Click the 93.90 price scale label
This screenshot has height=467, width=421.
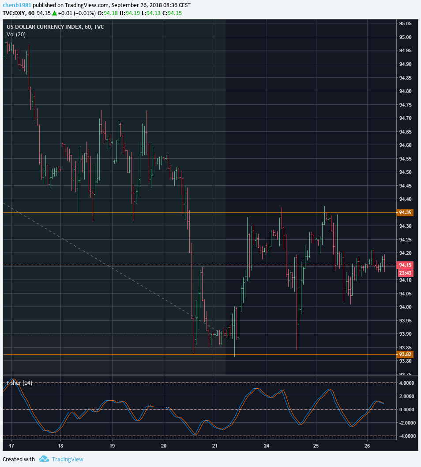pyautogui.click(x=405, y=334)
